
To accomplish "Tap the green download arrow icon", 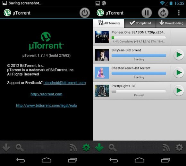I will pos(99,148).
